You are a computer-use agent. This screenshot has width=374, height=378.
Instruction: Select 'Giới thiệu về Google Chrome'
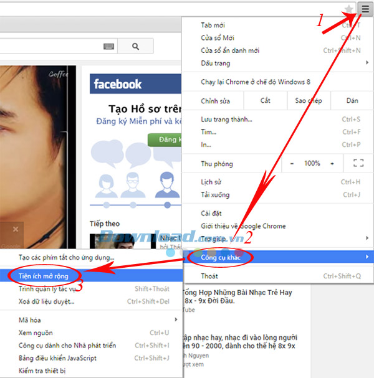click(x=277, y=226)
